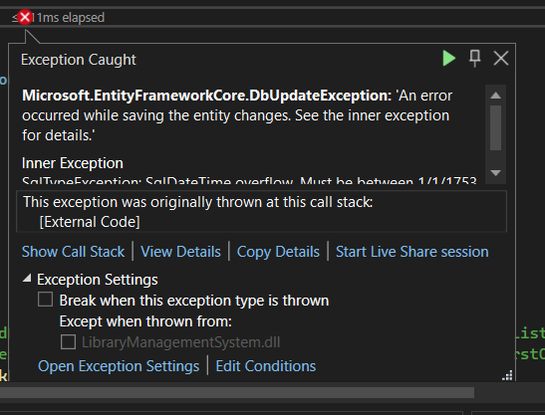Click the View Details link
Viewport: 545px width, 415px height.
click(180, 252)
